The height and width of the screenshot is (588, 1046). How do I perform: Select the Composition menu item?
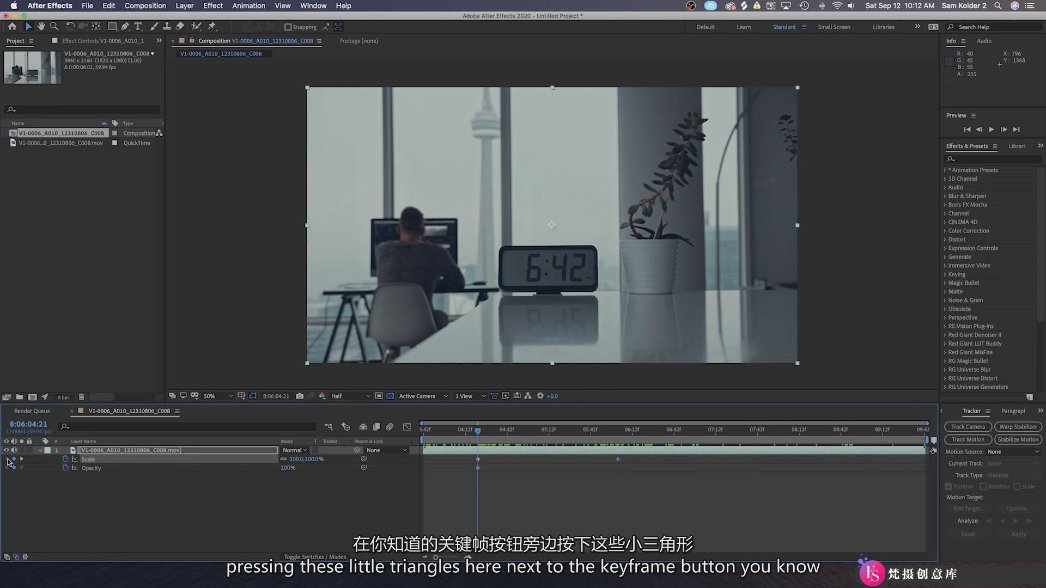(144, 6)
